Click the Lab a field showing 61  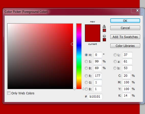pos(127,61)
